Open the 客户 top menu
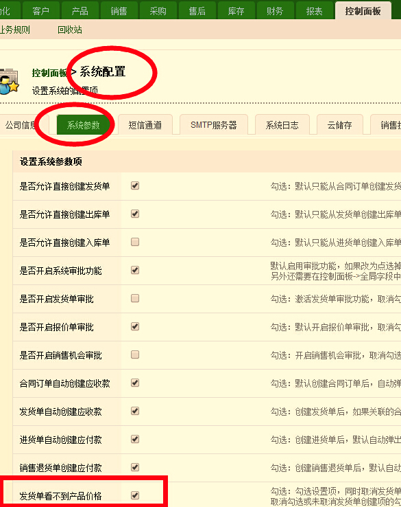This screenshot has width=401, height=507. coord(41,11)
